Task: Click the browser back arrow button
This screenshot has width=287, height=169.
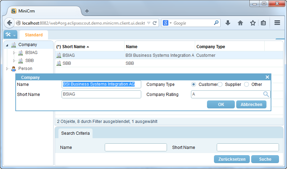Action: point(9,23)
